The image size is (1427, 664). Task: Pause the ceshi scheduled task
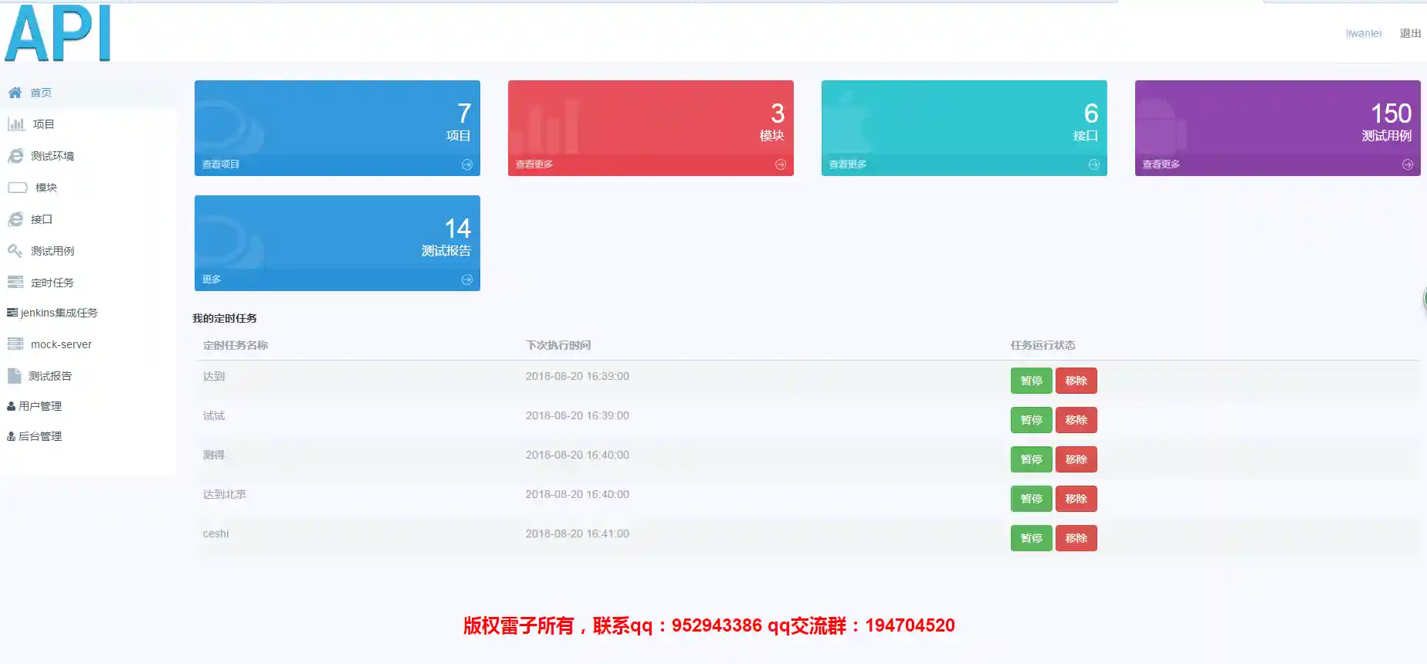[x=1032, y=538]
